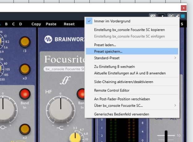The width and height of the screenshot is (193, 142).
Task: Toggle 'Side-Chaining aktivieren/deaktivieren'
Action: pyautogui.click(x=132, y=82)
